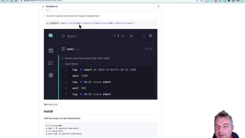245x138 pixels.
Task: Click the 'npm i -D cypress-time-marks' line
Action: (62, 128)
